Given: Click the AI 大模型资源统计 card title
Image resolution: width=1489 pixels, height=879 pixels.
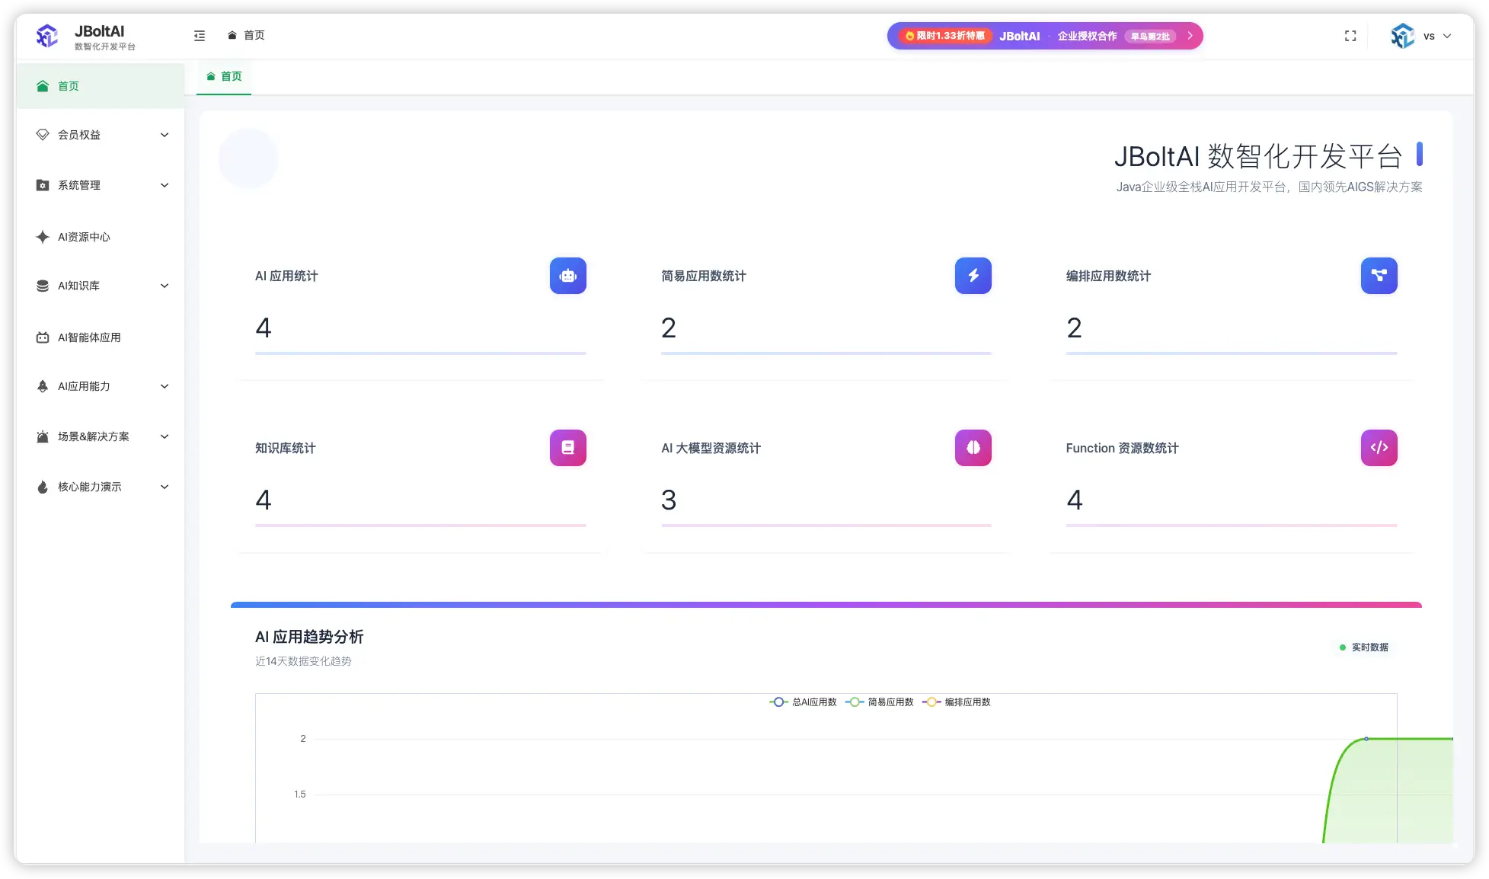Looking at the screenshot, I should 711,448.
